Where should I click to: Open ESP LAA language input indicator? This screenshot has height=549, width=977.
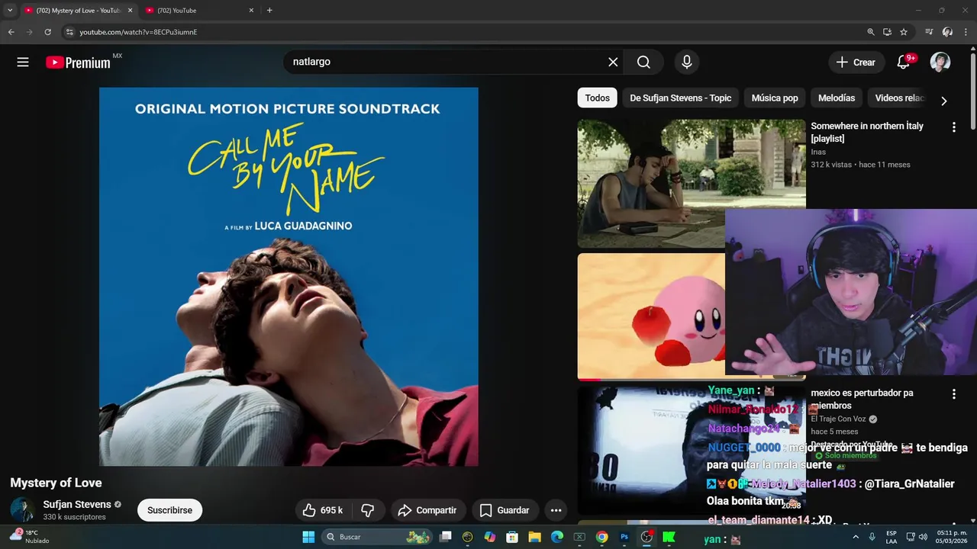tap(892, 537)
